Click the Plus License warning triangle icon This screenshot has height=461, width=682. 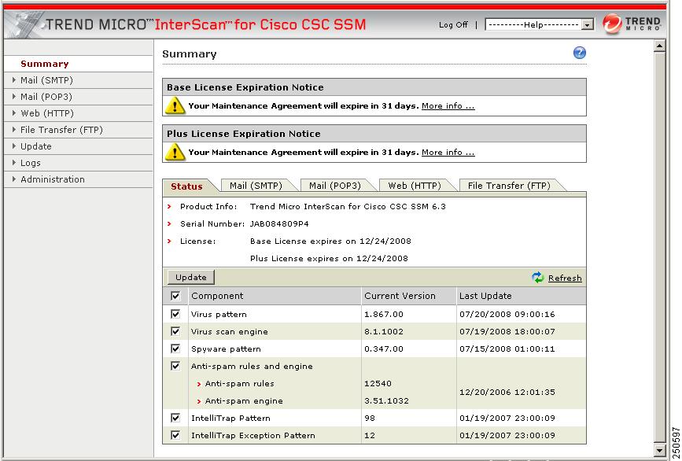[x=175, y=152]
